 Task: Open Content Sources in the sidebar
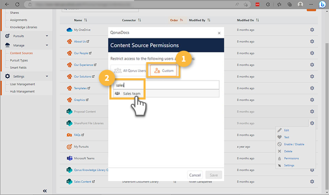click(x=21, y=53)
